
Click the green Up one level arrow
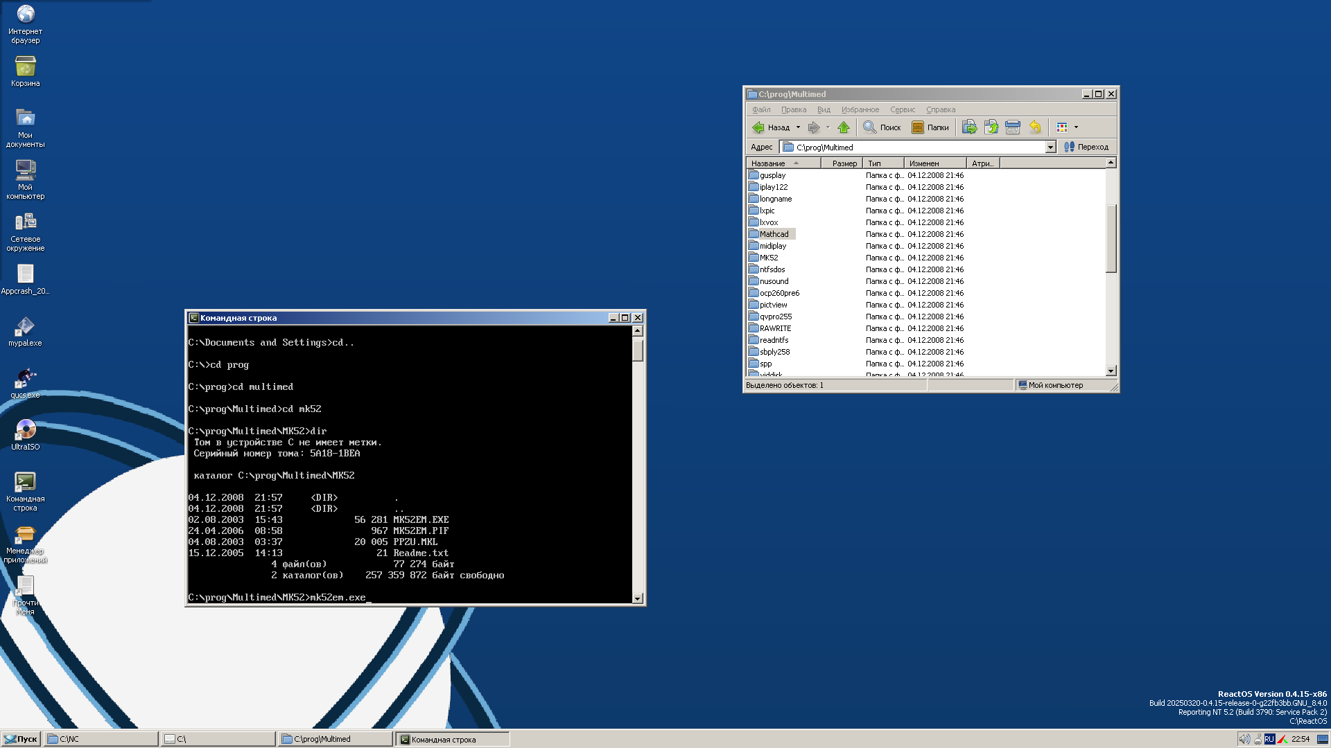843,127
